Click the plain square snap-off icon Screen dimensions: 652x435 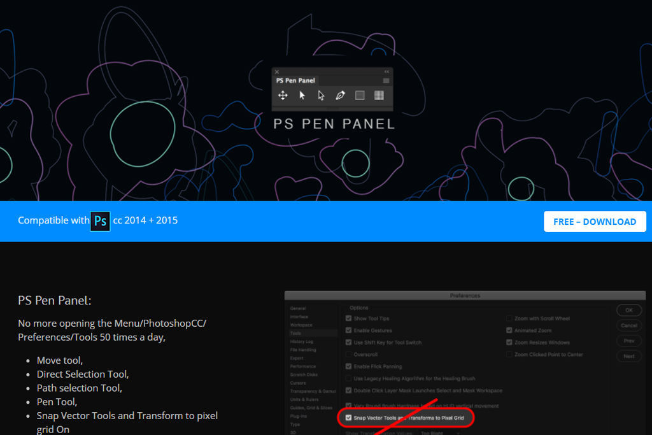point(360,96)
